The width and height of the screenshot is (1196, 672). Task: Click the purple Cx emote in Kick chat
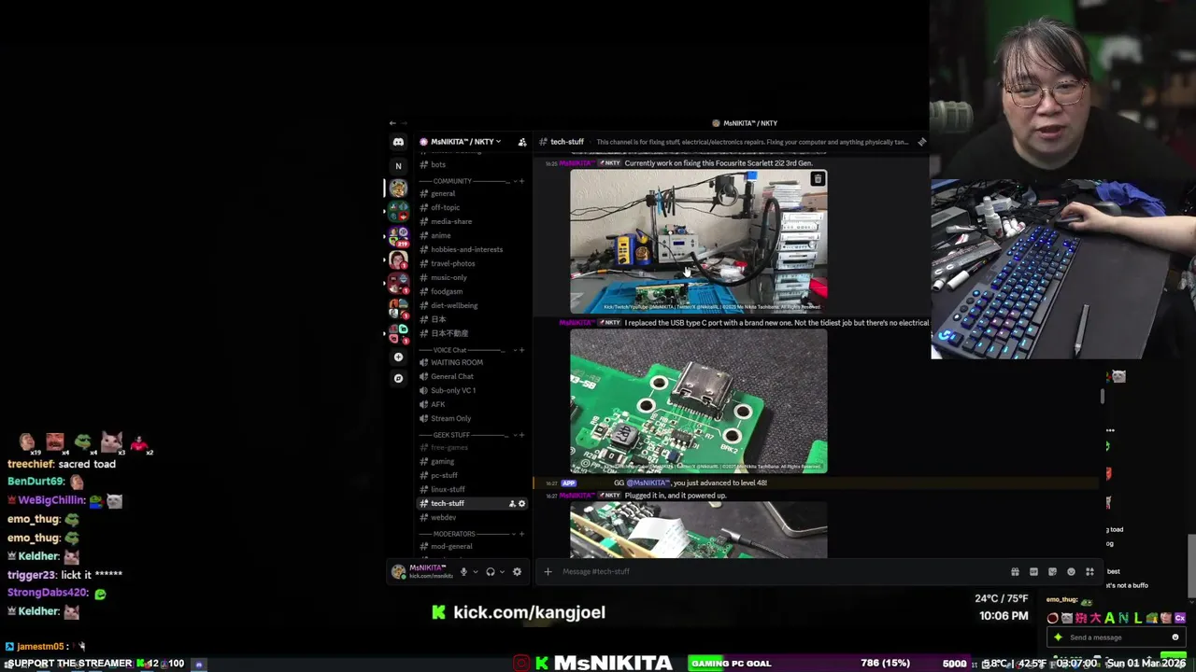point(1180,618)
